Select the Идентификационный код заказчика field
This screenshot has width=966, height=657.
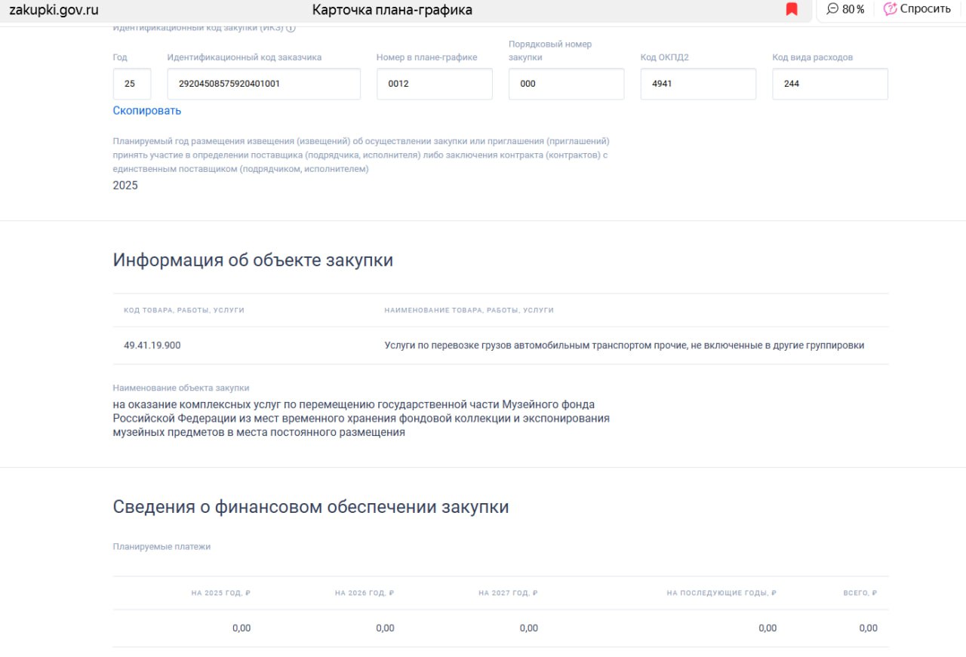click(263, 84)
